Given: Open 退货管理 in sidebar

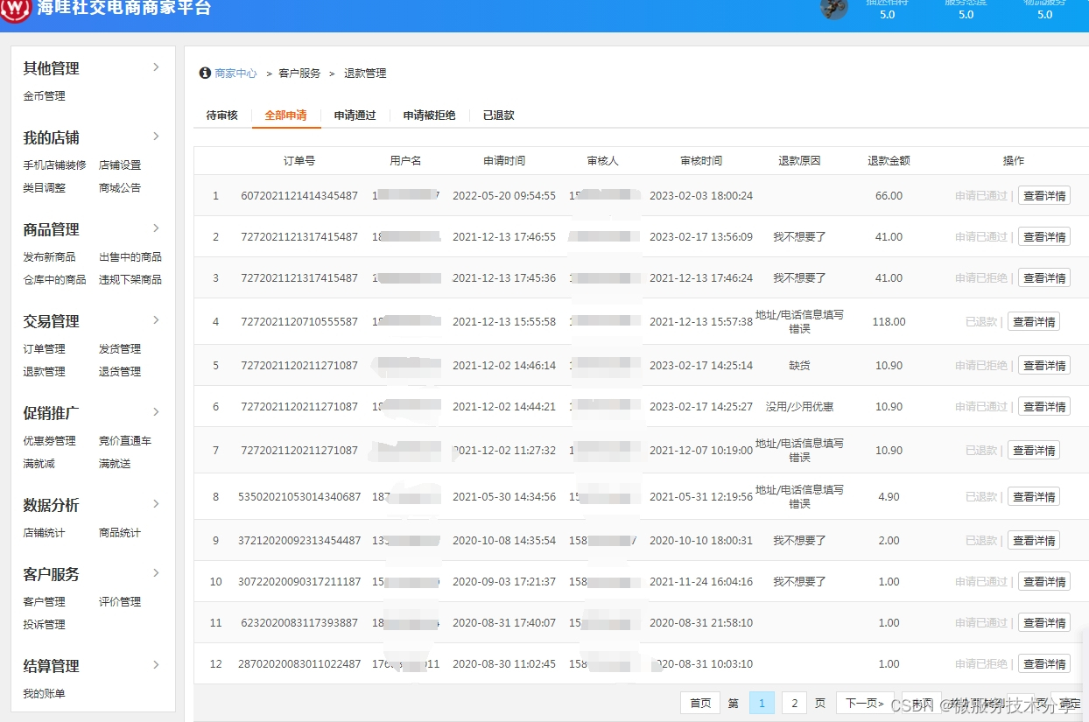Looking at the screenshot, I should pyautogui.click(x=120, y=372).
